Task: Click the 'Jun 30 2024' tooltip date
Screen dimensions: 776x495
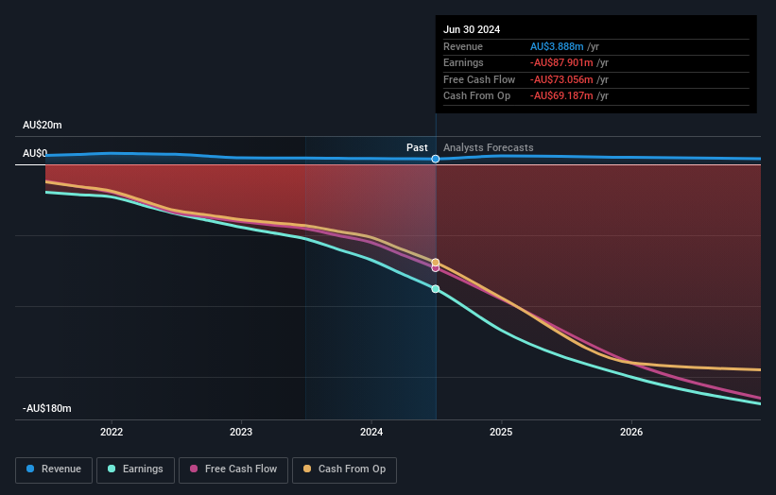Action: 472,29
